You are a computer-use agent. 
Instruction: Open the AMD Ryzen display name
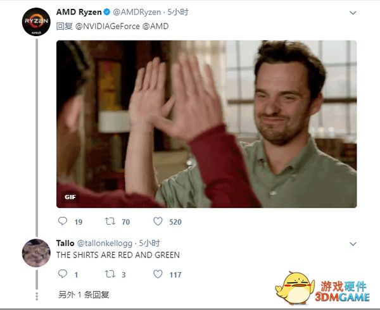click(79, 12)
